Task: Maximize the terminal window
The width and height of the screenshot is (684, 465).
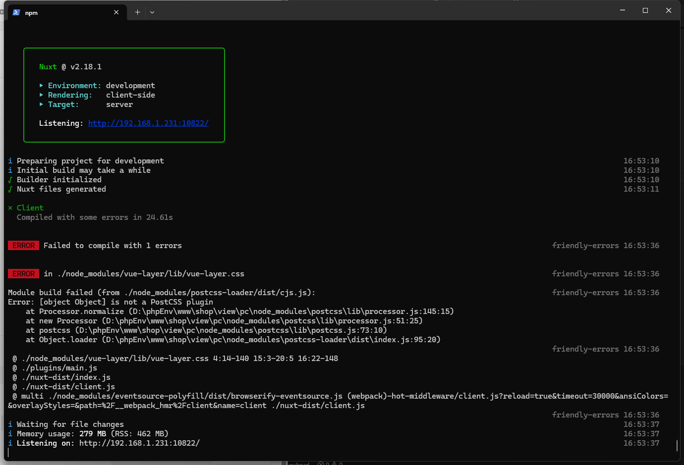Action: 645,10
